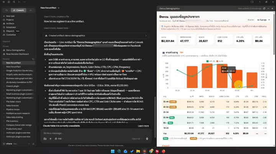
Task: Click the plus attach icon in composer
Action: [50, 139]
